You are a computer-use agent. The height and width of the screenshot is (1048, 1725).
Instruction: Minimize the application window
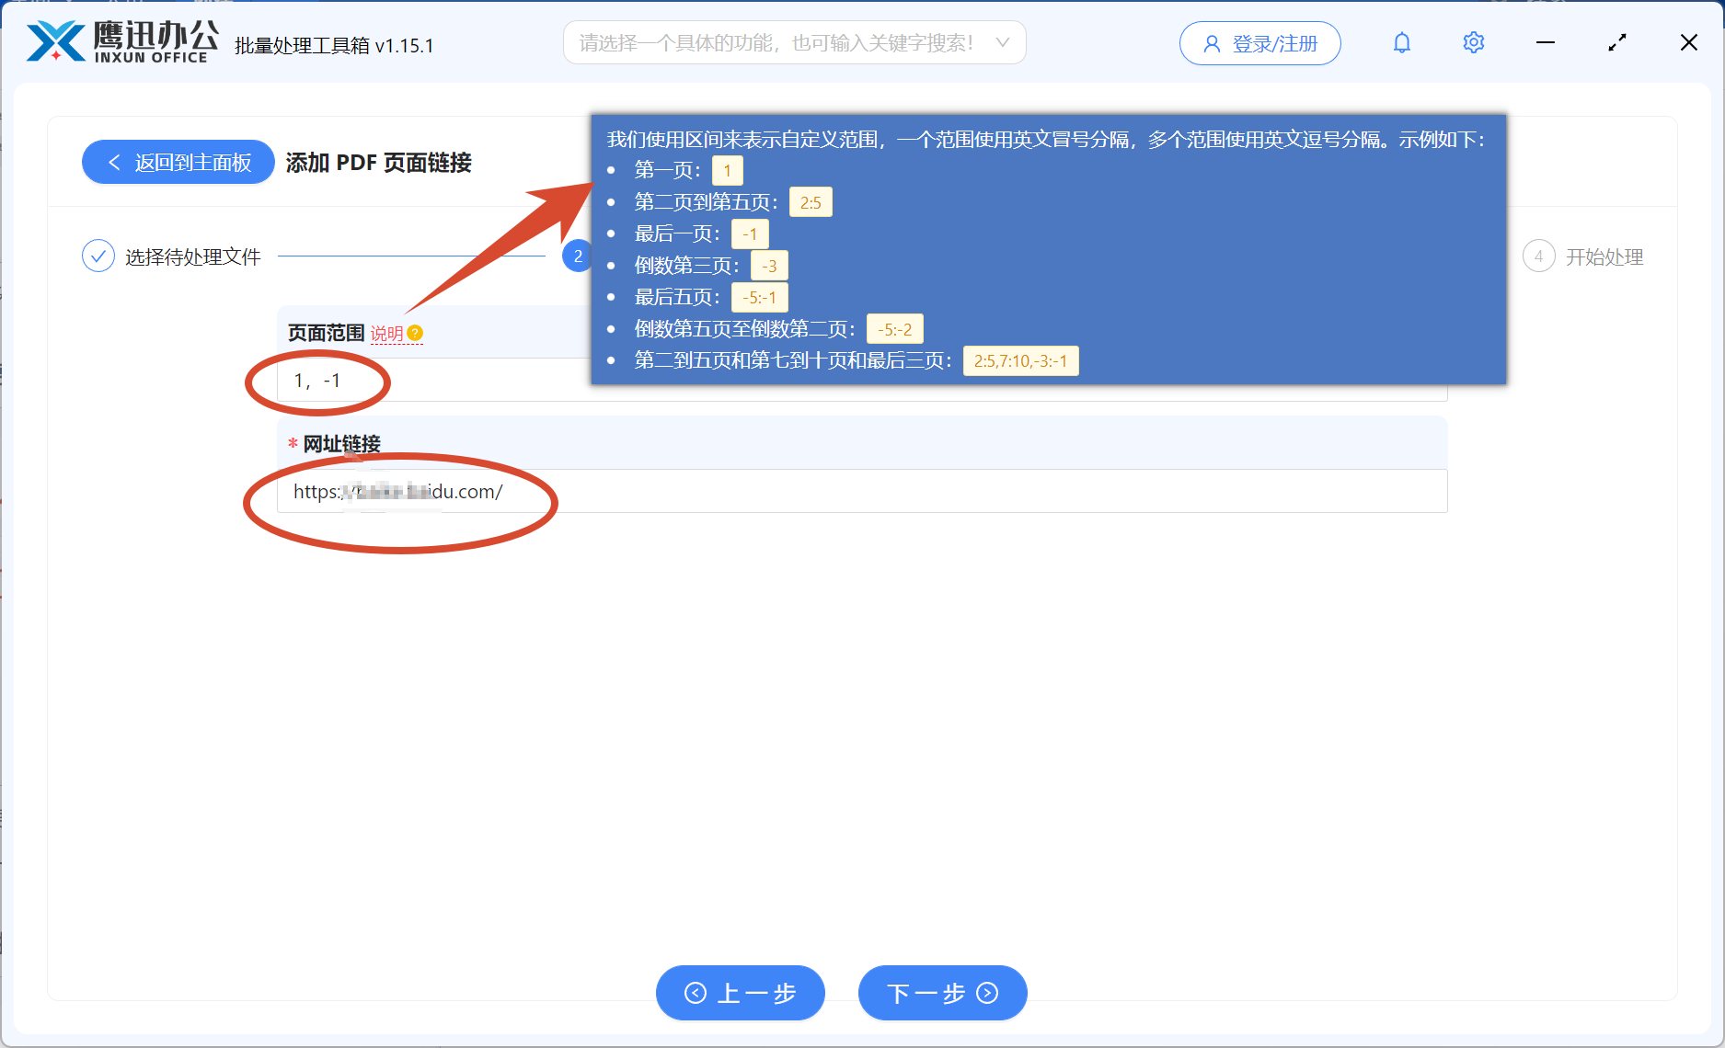click(x=1546, y=43)
